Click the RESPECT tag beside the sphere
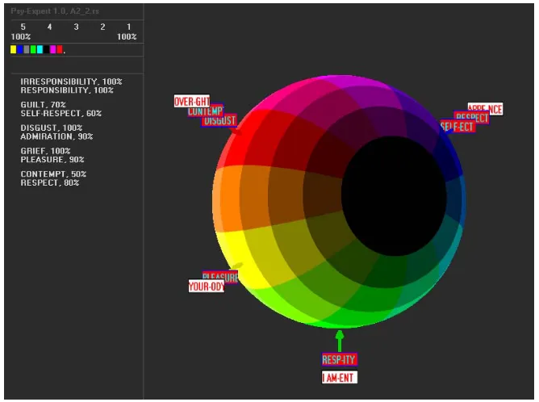 tap(471, 118)
